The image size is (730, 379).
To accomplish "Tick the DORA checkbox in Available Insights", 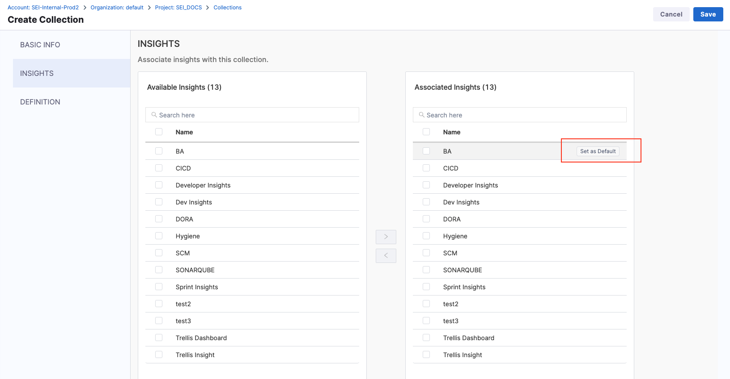I will [x=159, y=219].
